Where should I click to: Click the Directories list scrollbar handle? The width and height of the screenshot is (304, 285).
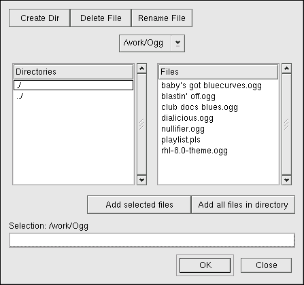pos(142,124)
